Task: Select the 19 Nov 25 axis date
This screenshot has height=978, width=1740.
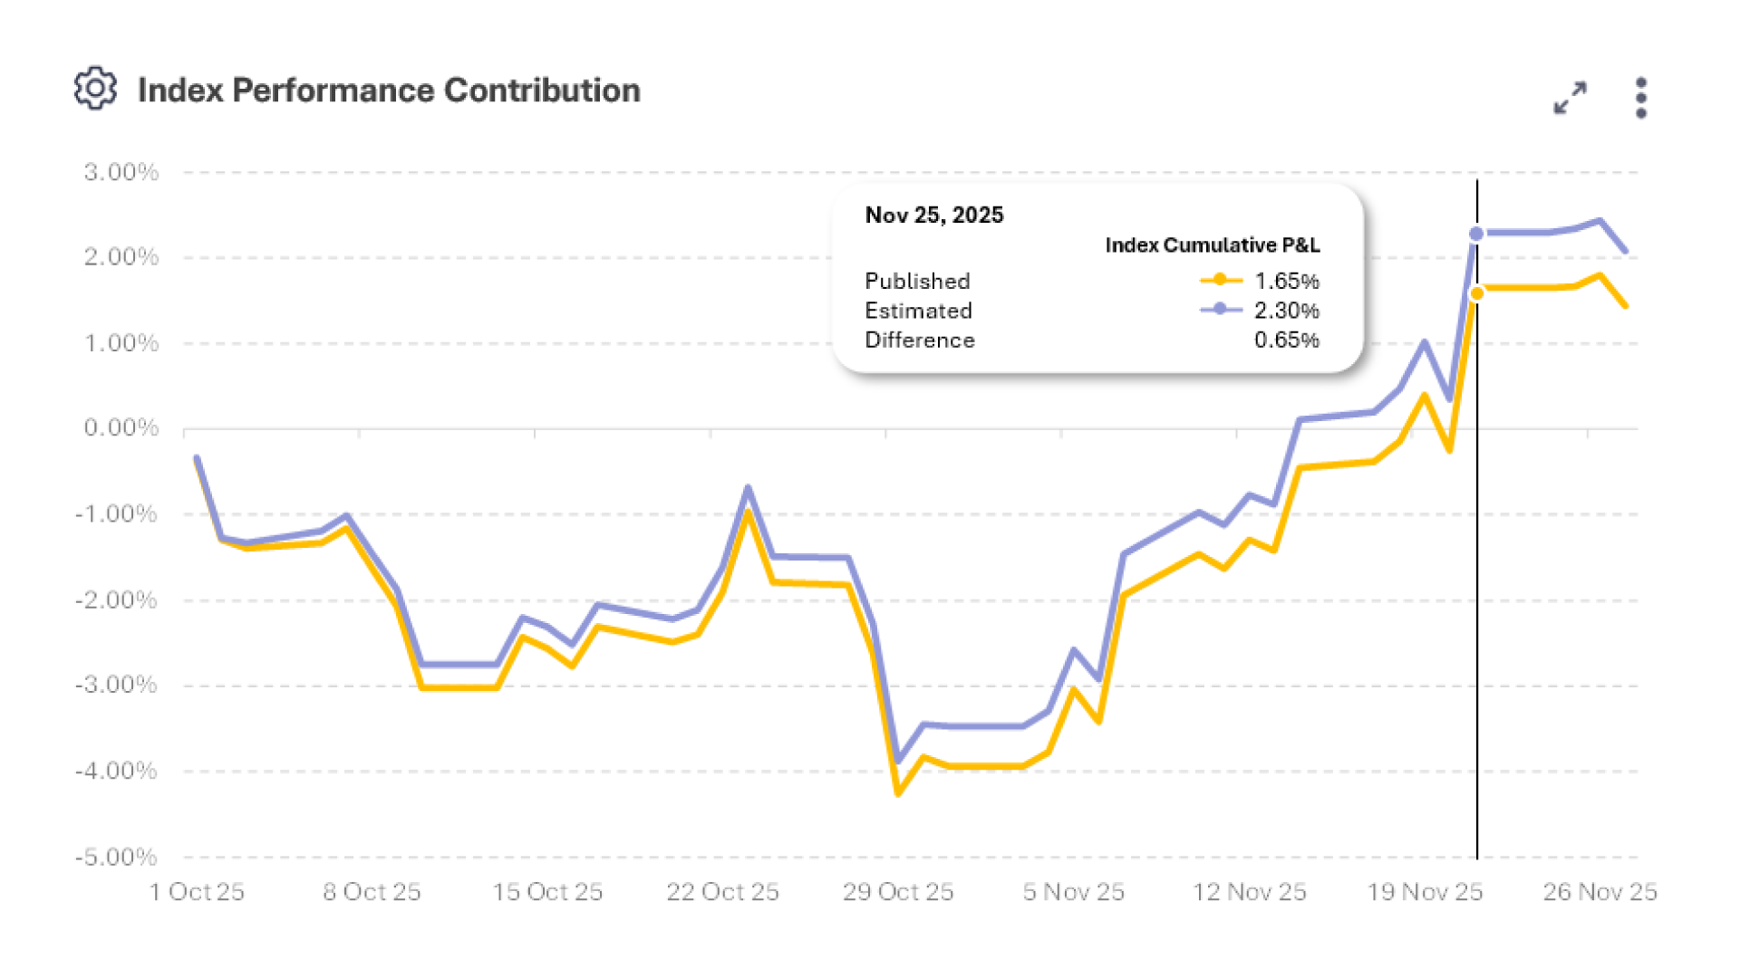Action: pyautogui.click(x=1425, y=892)
